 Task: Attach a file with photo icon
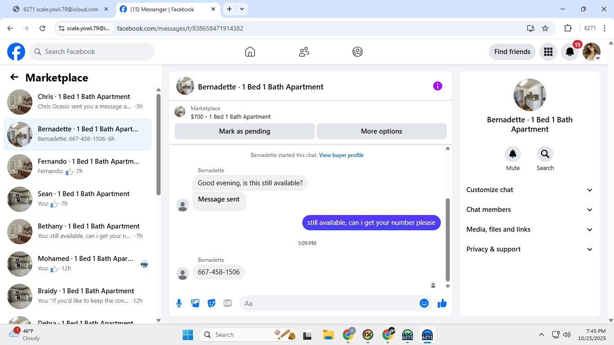tap(195, 303)
